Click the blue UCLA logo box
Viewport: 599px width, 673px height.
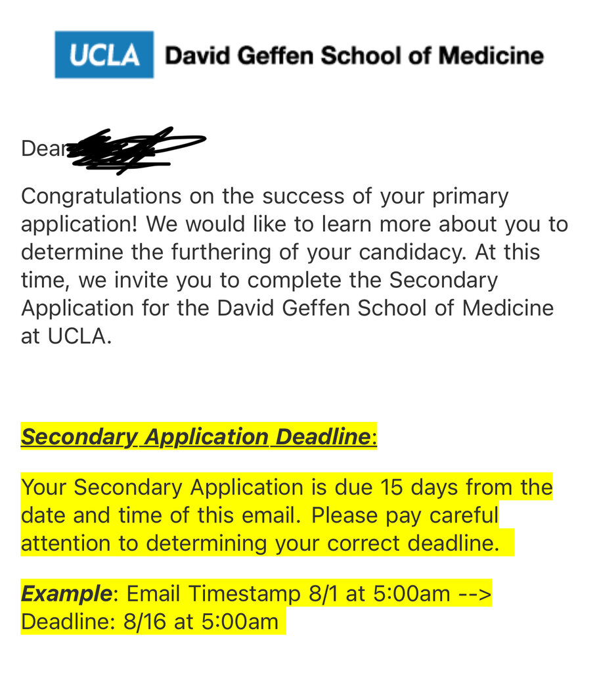tap(104, 55)
